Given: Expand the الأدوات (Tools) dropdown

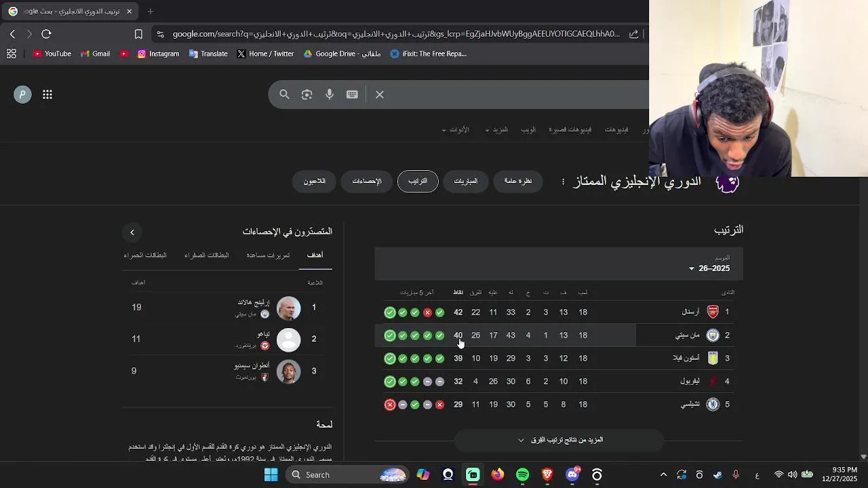Looking at the screenshot, I should coord(456,129).
